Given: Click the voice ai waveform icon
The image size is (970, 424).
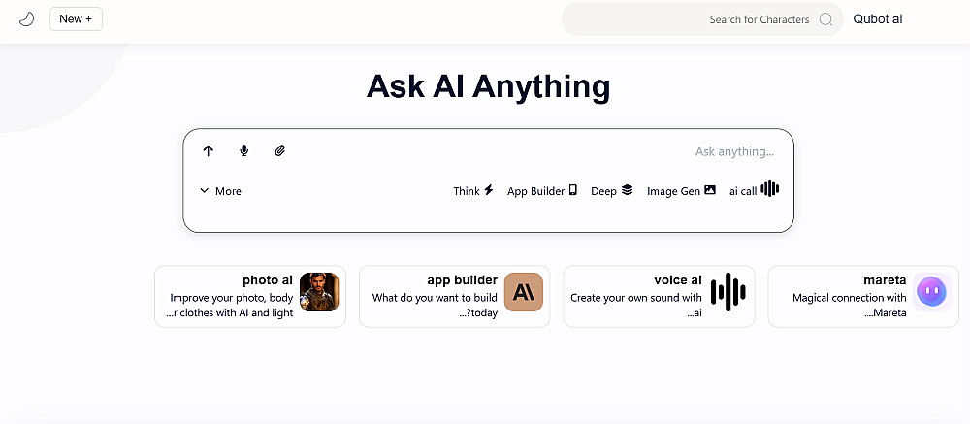Looking at the screenshot, I should [x=727, y=292].
